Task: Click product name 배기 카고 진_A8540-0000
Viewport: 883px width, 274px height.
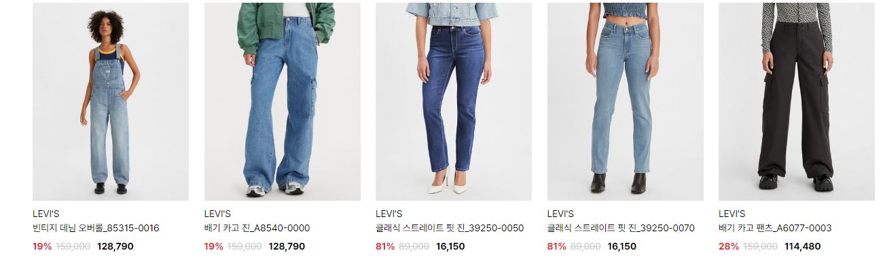Action: coord(257,228)
